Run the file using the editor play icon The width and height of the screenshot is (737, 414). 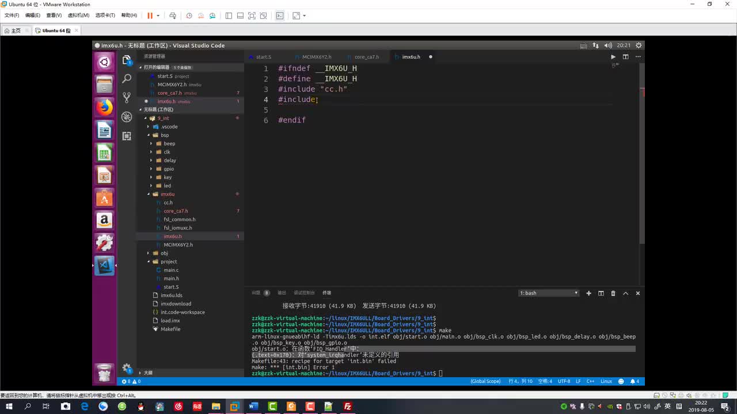pos(613,57)
